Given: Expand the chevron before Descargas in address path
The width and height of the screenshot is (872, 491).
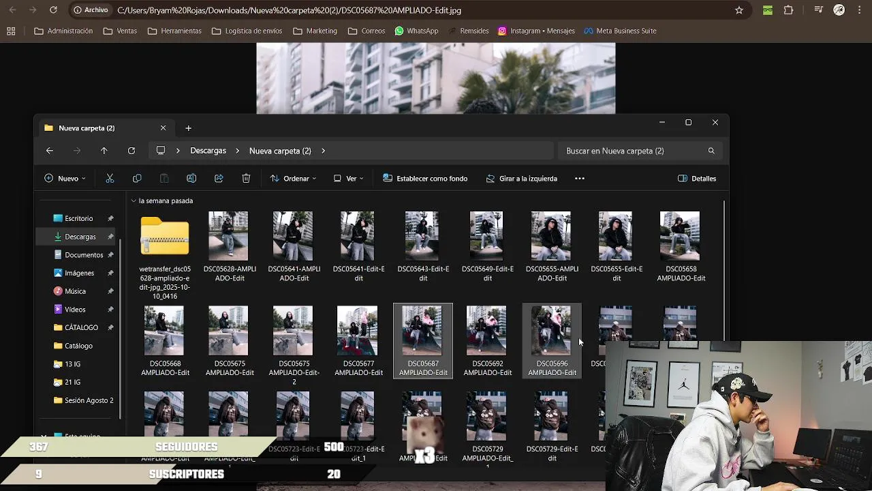Looking at the screenshot, I should [x=178, y=151].
